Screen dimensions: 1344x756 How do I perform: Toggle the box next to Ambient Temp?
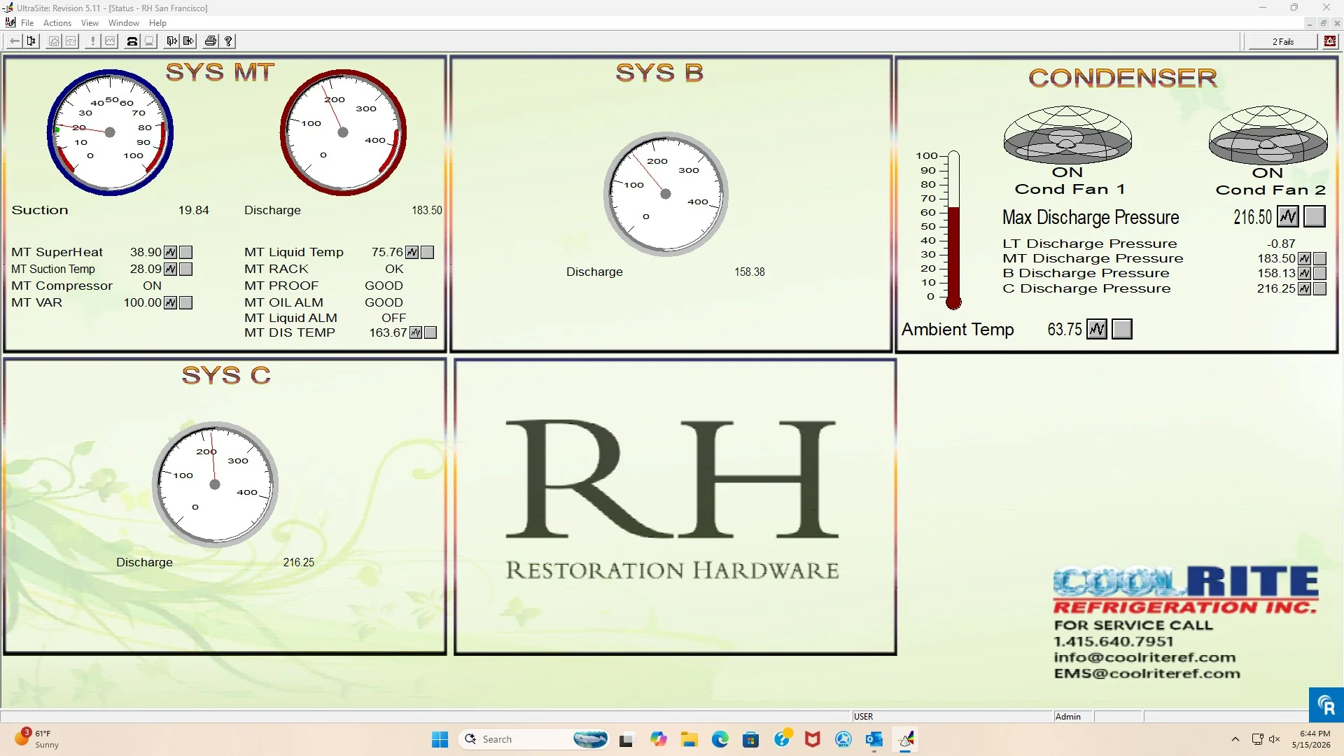(x=1122, y=329)
